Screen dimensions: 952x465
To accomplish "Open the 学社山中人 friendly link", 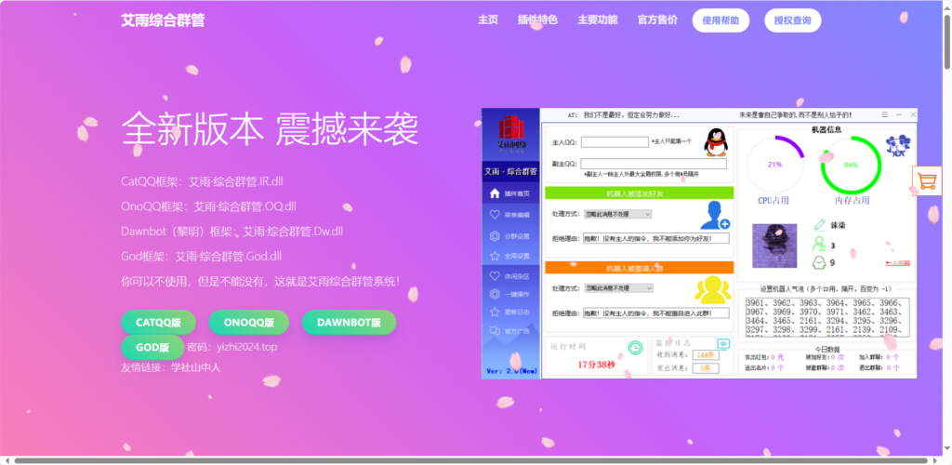I will (x=195, y=367).
